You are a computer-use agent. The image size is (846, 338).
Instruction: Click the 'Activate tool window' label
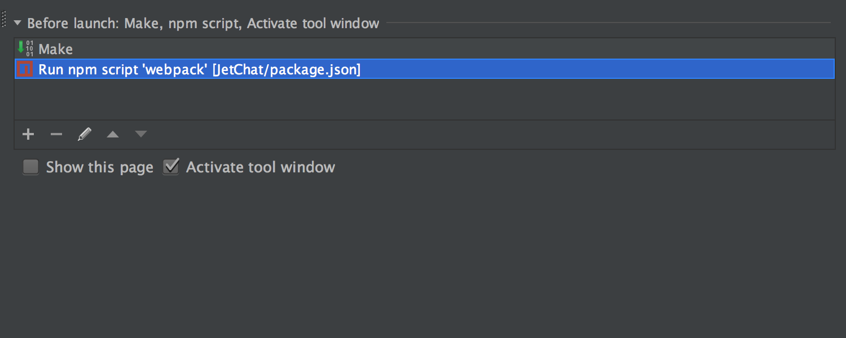click(259, 167)
